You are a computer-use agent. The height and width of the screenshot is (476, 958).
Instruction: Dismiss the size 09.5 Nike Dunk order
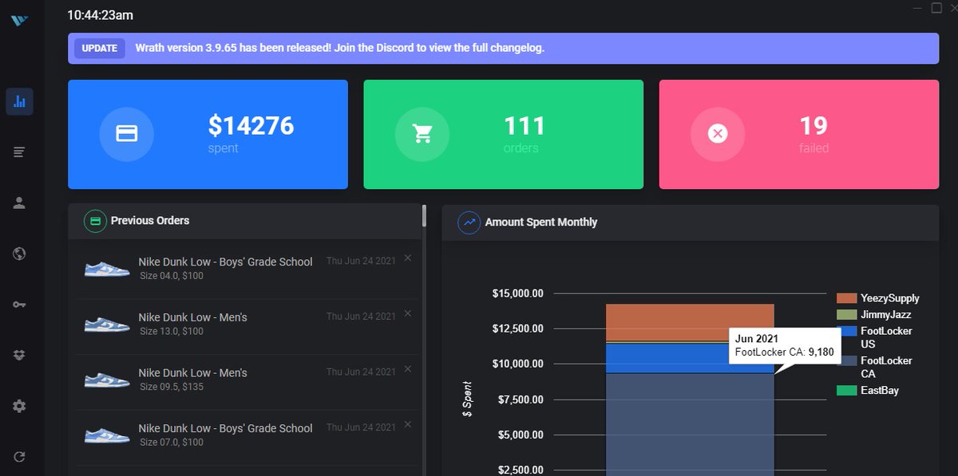tap(407, 368)
